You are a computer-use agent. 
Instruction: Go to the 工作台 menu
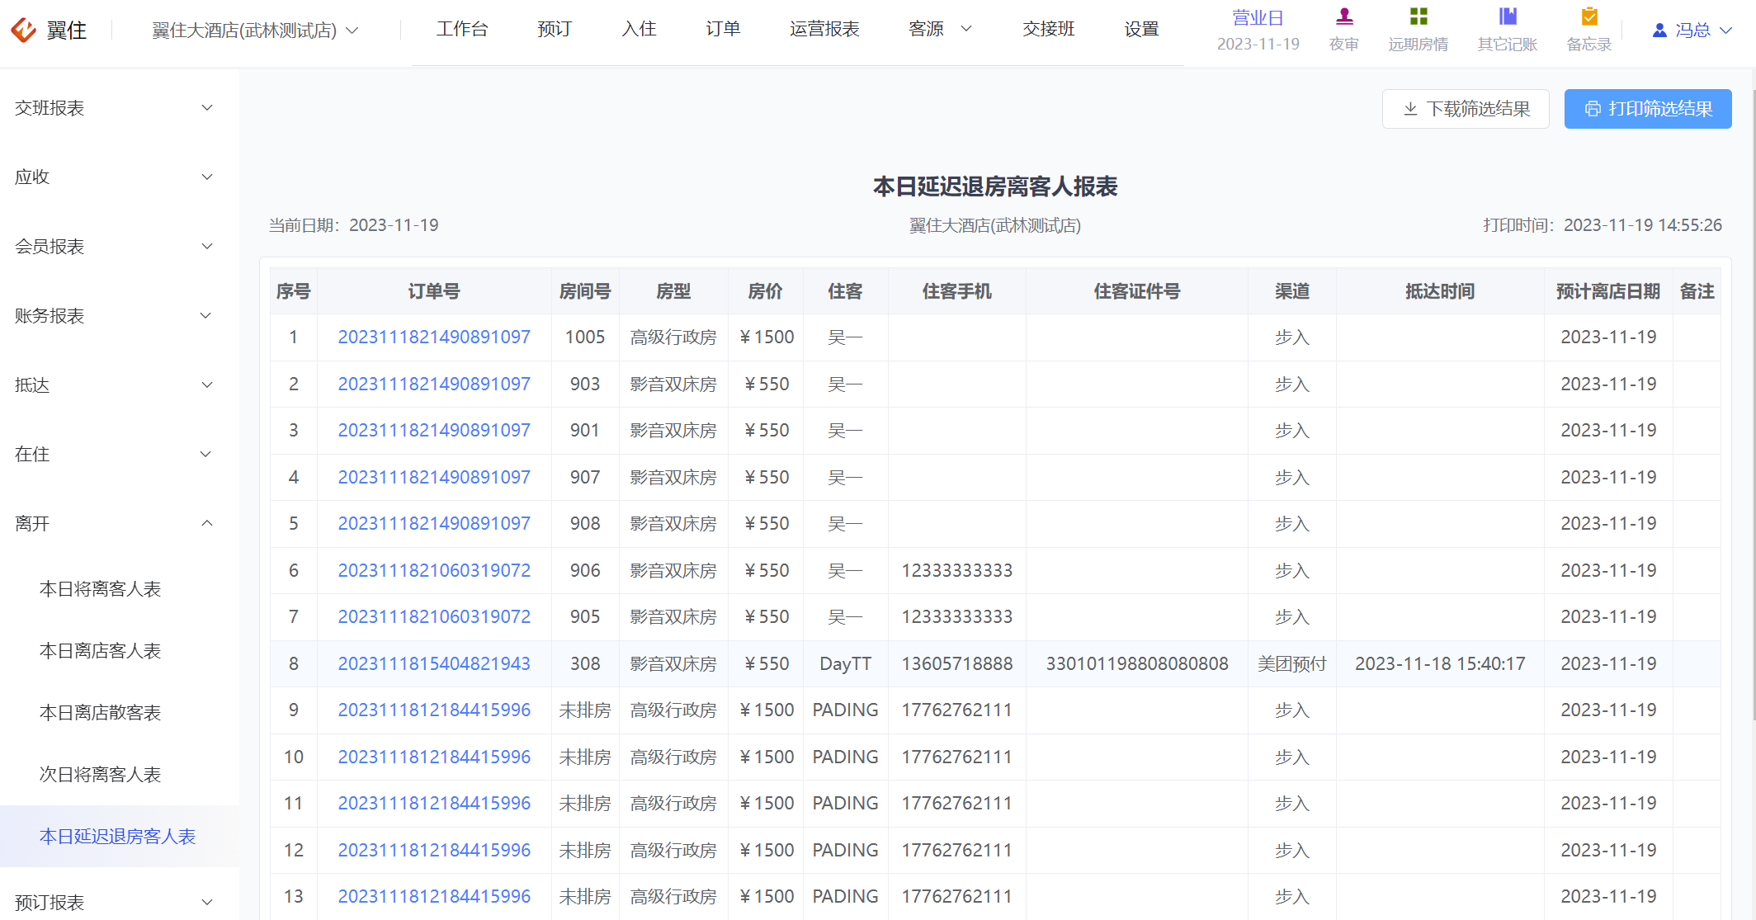462,29
